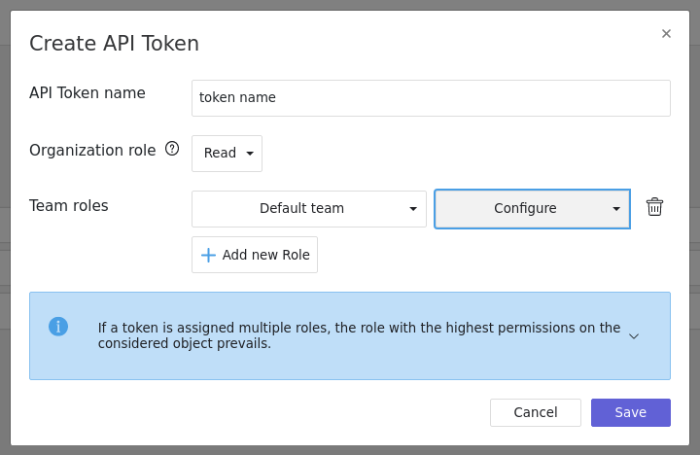
Task: Delete the team role with trash icon
Action: coord(654,207)
